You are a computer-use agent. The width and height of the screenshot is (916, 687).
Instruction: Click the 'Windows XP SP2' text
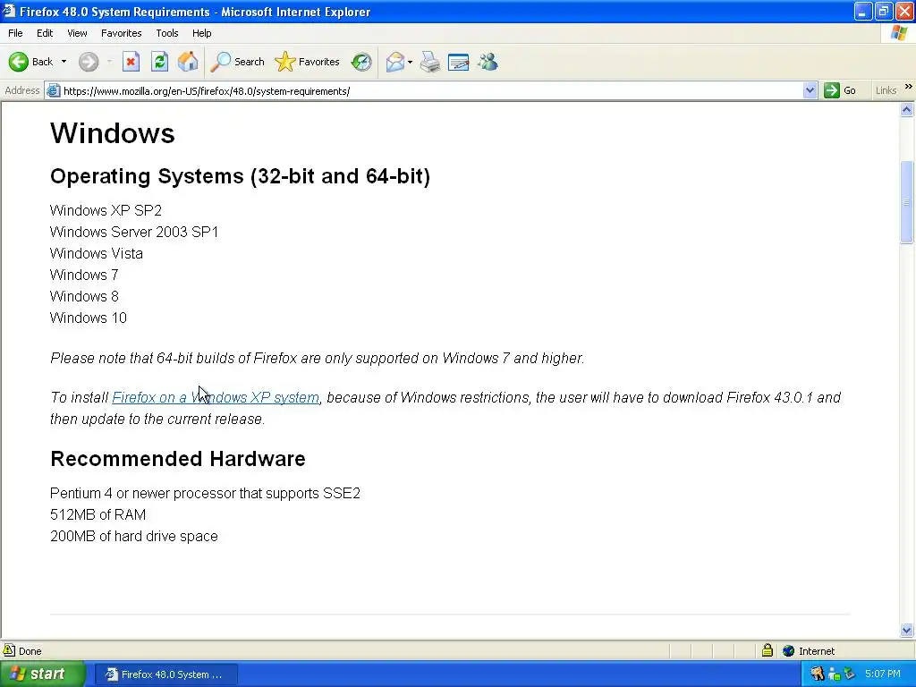click(106, 210)
